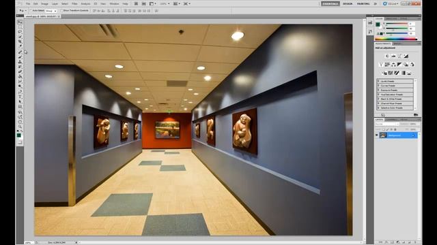The width and height of the screenshot is (437, 245).
Task: Add a Color Balance adjustment
Action: tap(393, 65)
